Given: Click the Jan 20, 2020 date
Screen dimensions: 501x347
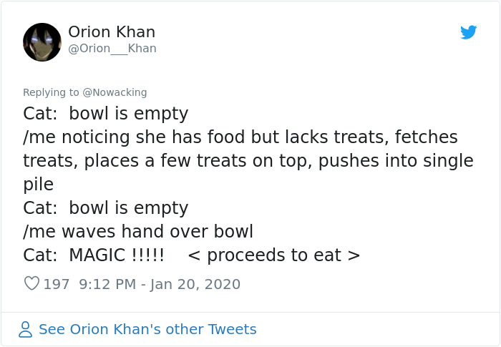Looking at the screenshot, I should 195,284.
